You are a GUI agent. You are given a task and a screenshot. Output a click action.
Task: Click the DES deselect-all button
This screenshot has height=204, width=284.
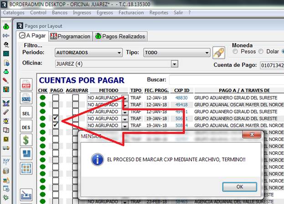click(x=26, y=127)
